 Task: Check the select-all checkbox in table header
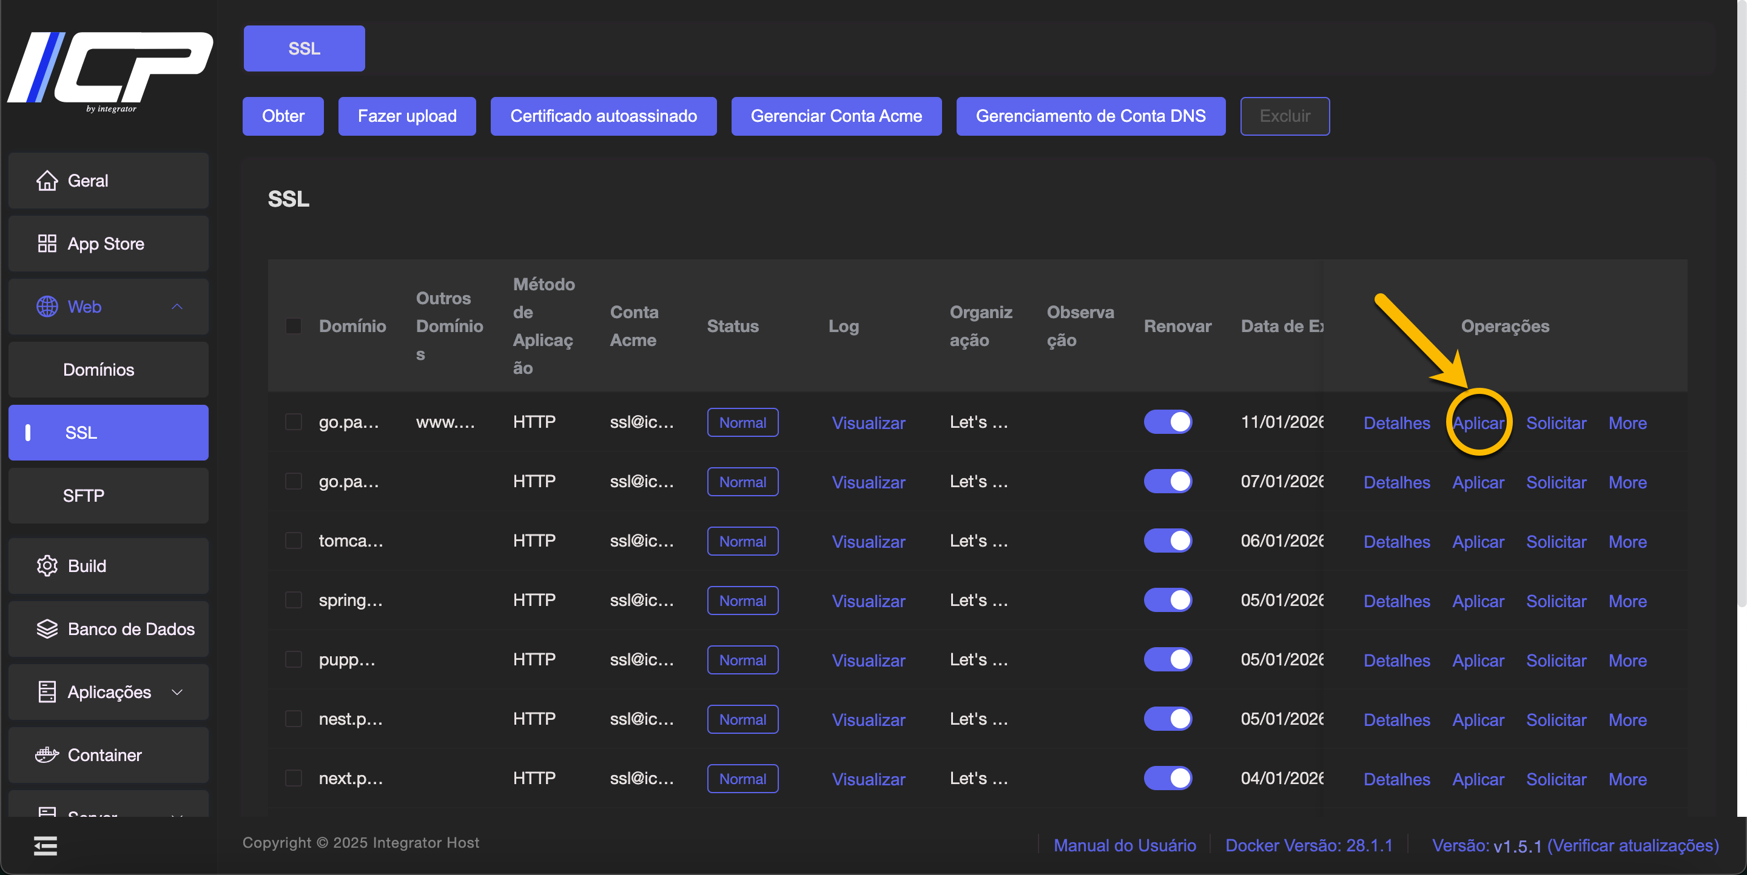[x=294, y=326]
